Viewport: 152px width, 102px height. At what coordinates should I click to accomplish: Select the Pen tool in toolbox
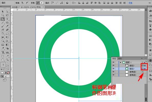click(x=3, y=19)
